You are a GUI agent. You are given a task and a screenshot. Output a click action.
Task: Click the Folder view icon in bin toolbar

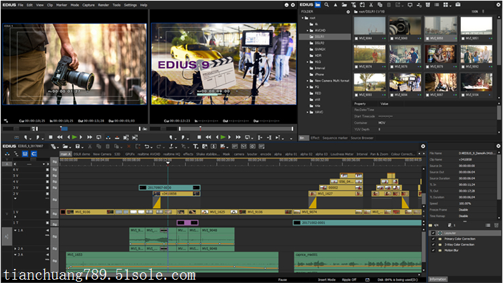coord(318,5)
